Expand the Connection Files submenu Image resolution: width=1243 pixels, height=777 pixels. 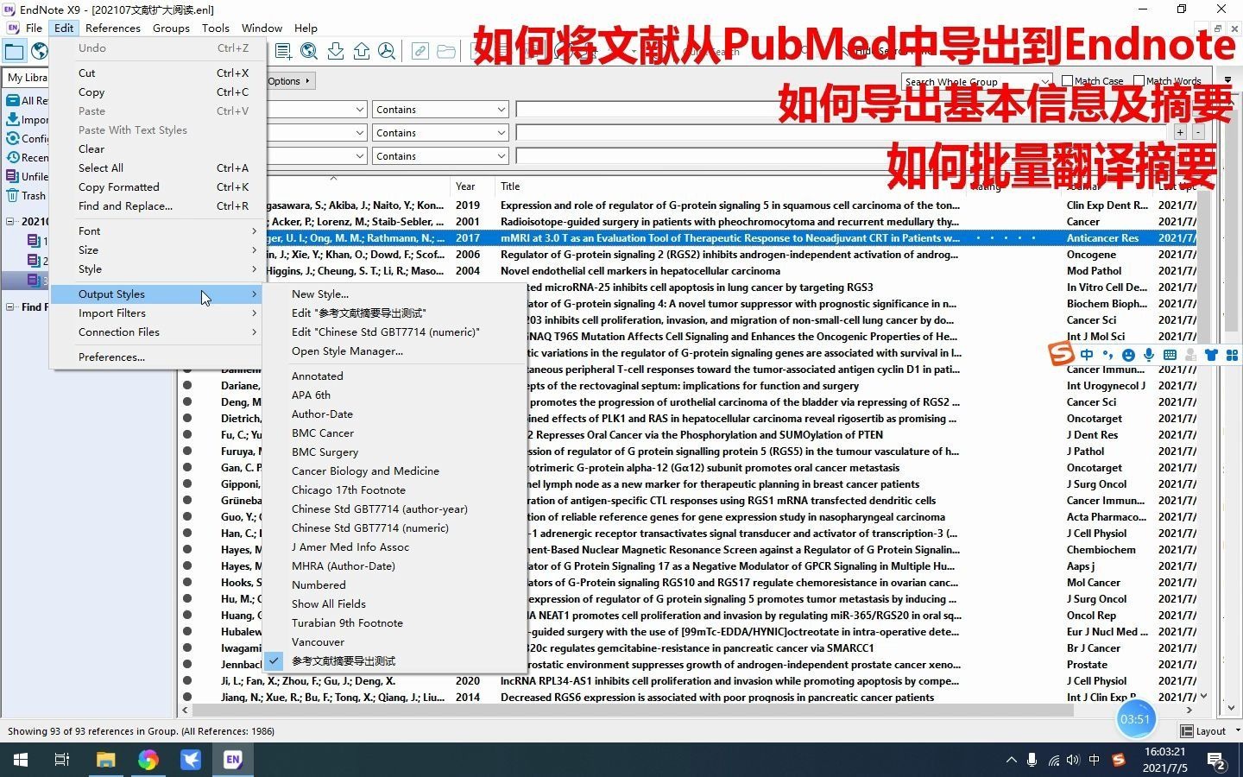[158, 332]
